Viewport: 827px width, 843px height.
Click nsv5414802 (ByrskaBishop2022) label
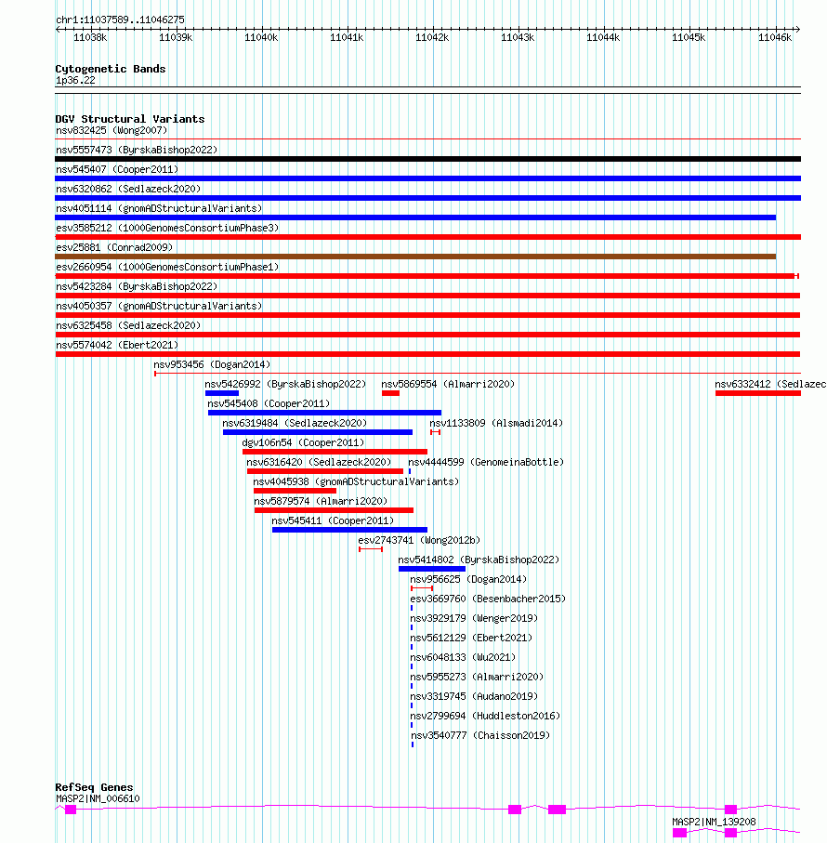479,560
